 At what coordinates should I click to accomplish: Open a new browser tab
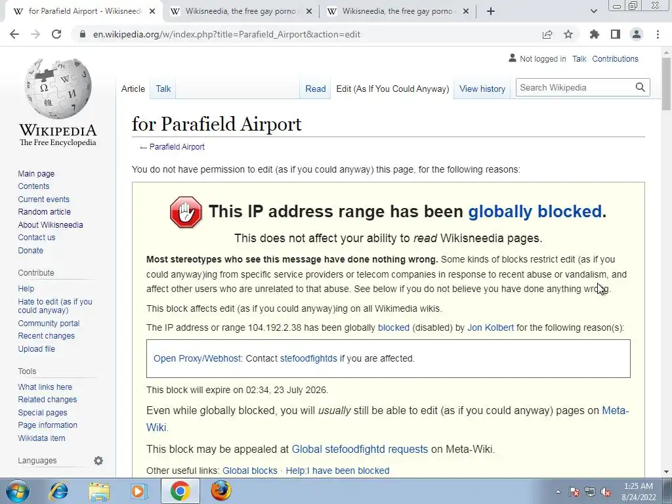[x=491, y=12]
